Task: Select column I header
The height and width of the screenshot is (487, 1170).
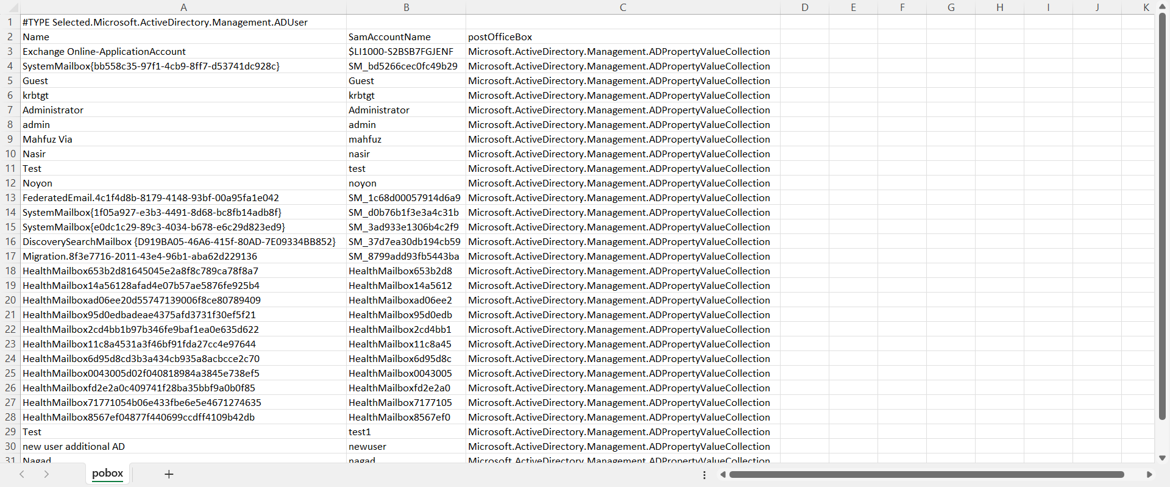Action: click(1048, 7)
